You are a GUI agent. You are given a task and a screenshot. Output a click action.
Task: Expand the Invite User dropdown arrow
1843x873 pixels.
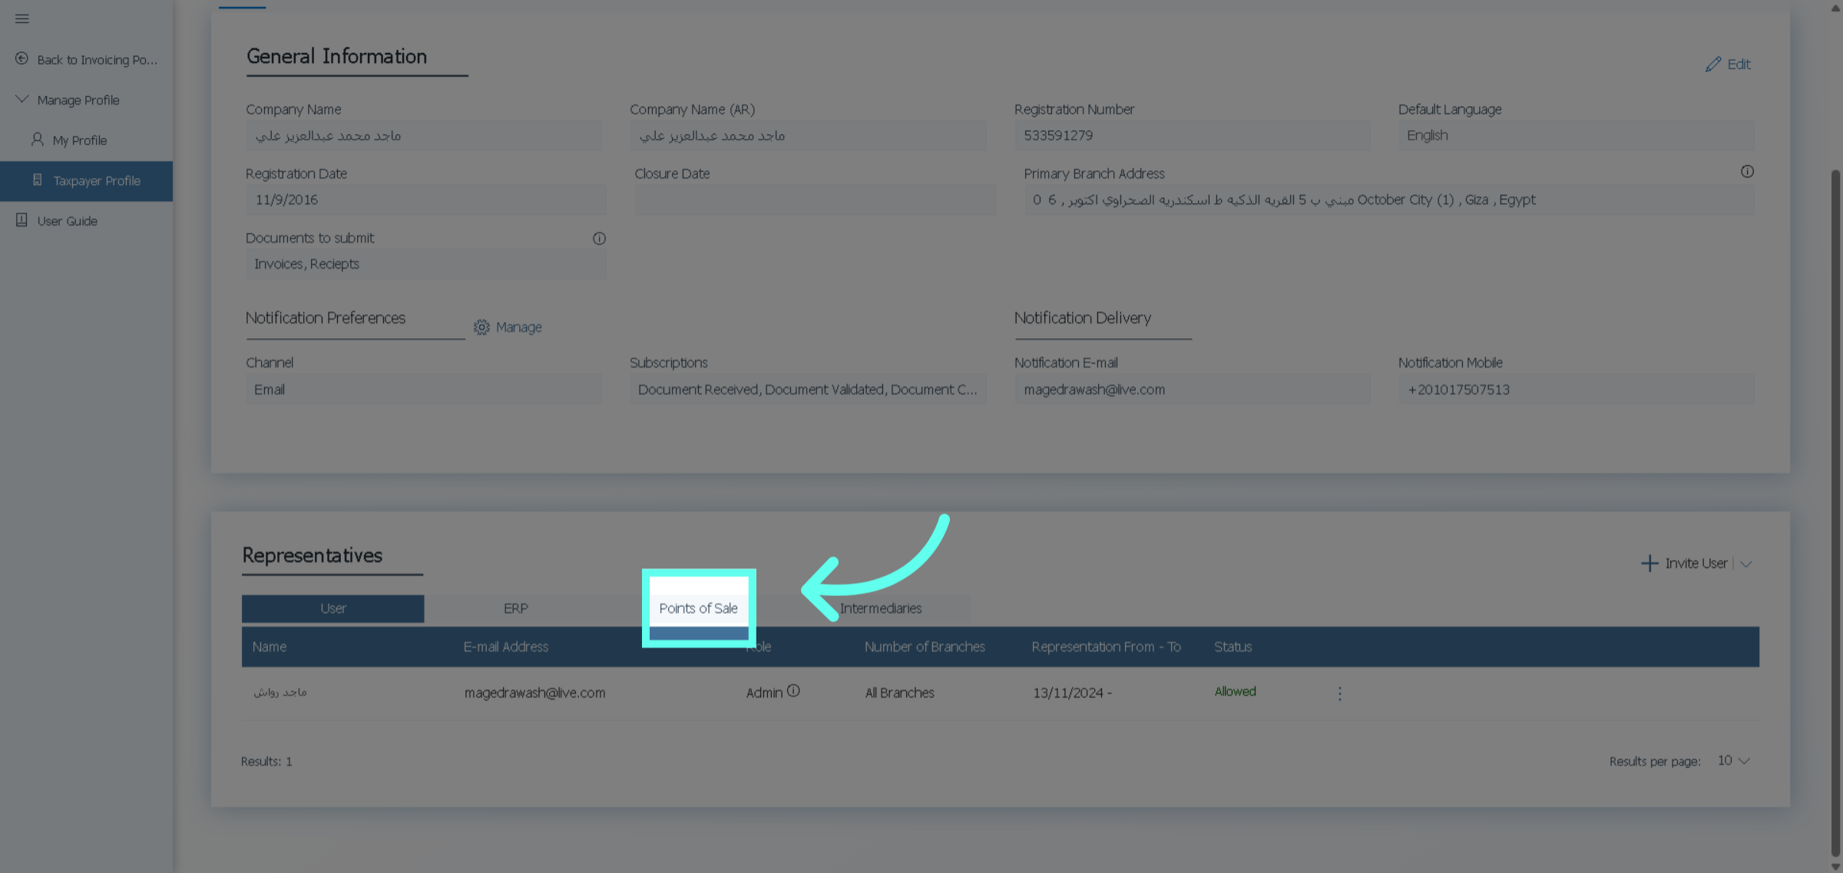1746,564
